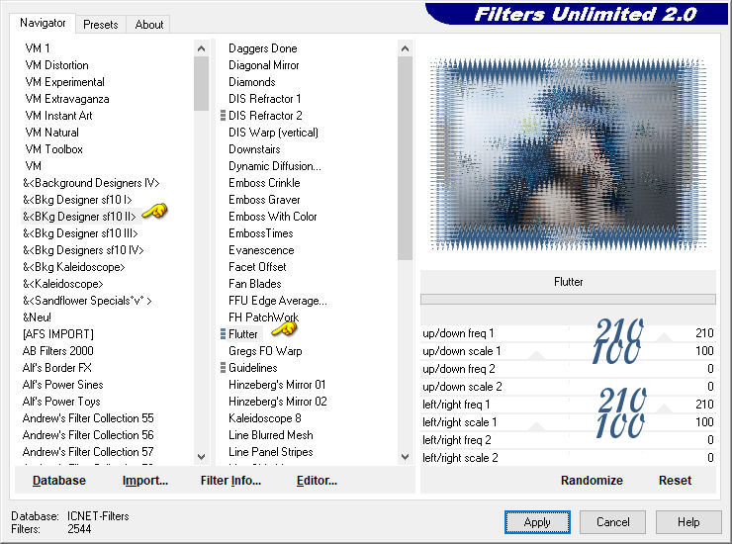Select the Navigator tab

(43, 23)
